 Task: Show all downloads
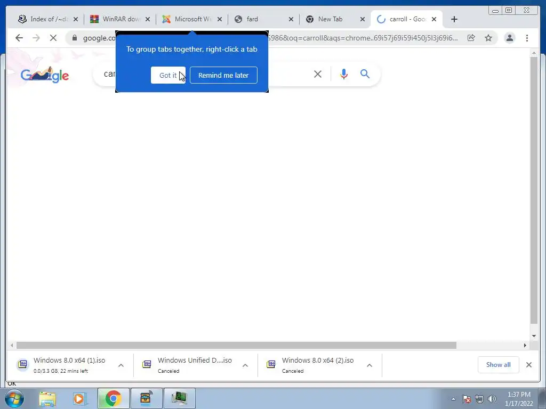[499, 365]
